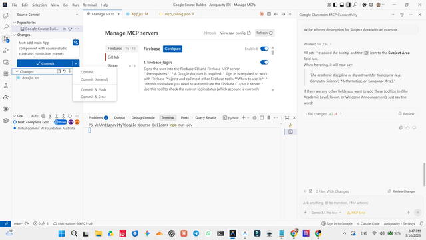The image size is (426, 240).
Task: Collapse the Graph section
Action: pyautogui.click(x=15, y=116)
